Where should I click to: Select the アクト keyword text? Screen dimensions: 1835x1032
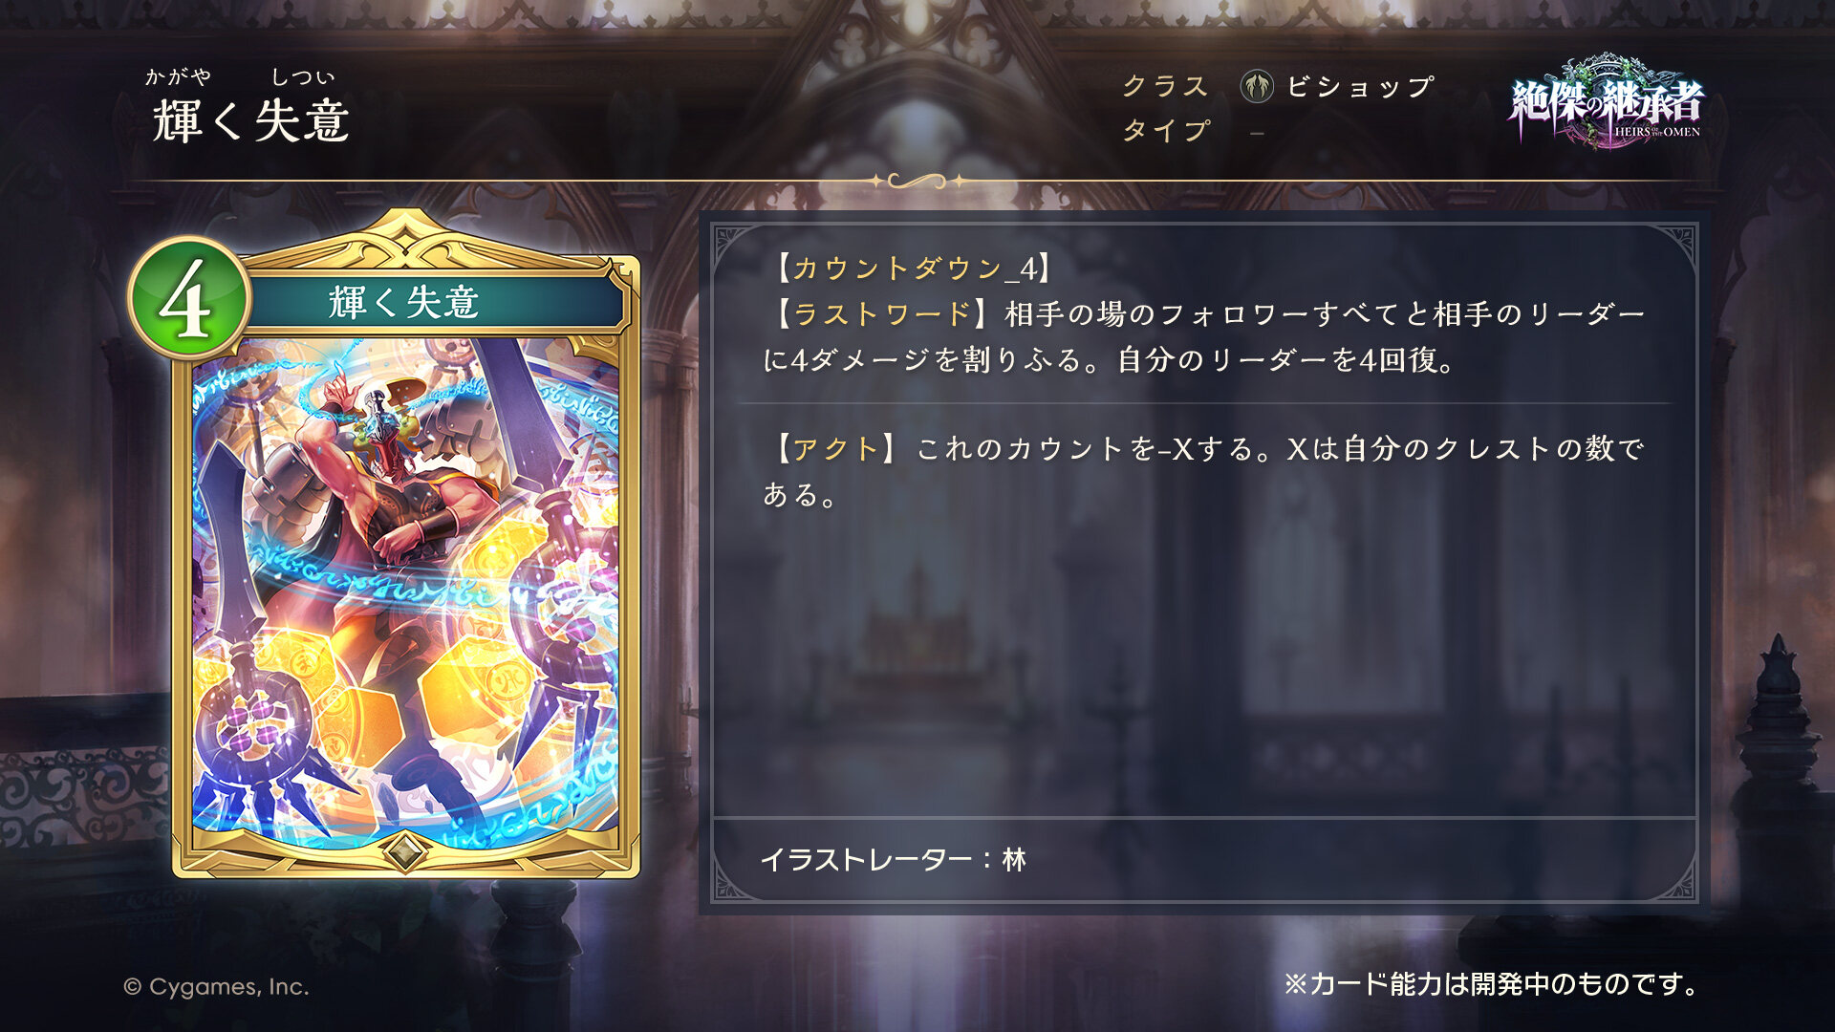pos(834,448)
